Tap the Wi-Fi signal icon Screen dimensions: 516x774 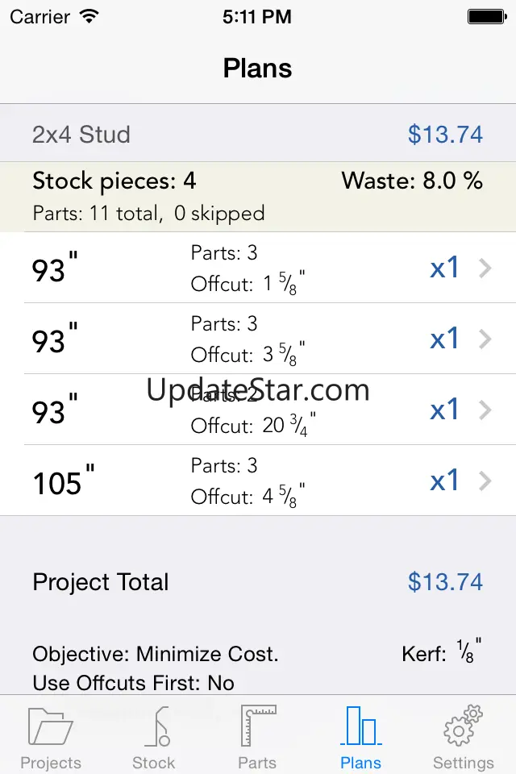pyautogui.click(x=89, y=16)
